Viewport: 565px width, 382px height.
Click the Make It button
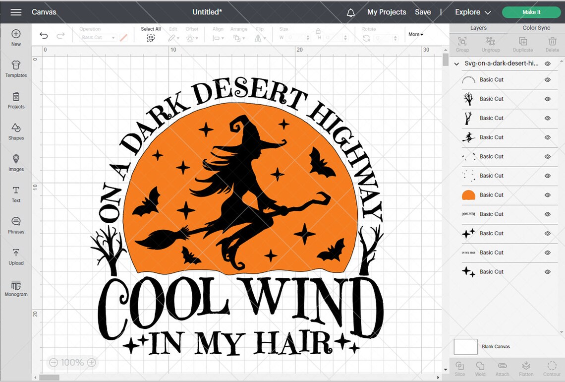pyautogui.click(x=531, y=12)
